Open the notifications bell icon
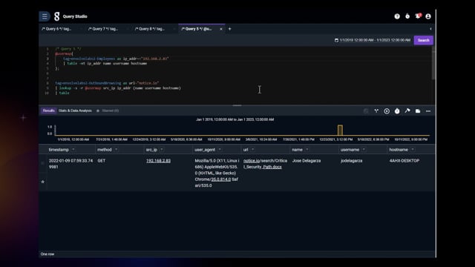Viewport: 475px width, 267px height. (418, 16)
